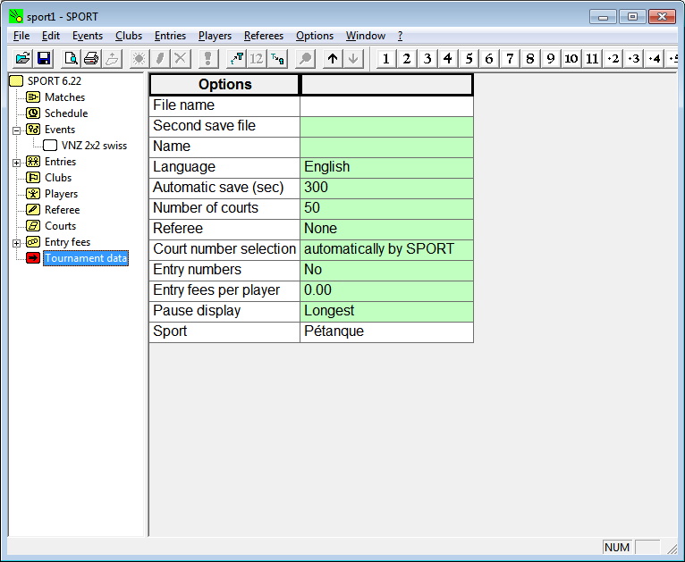Image resolution: width=685 pixels, height=562 pixels.
Task: Open the Options menu
Action: (314, 36)
